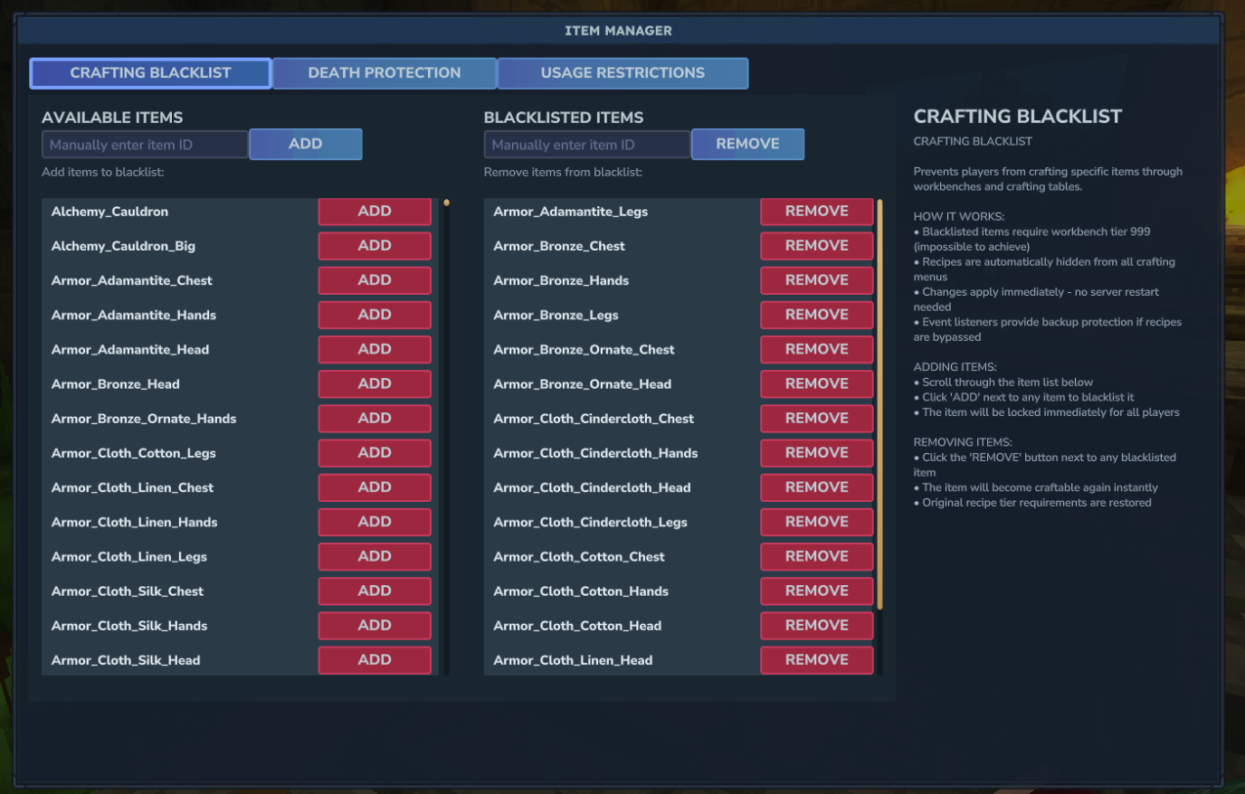This screenshot has height=794, width=1245.
Task: Blacklist Armor_Adamantite_Head with its ADD button
Action: (x=375, y=350)
